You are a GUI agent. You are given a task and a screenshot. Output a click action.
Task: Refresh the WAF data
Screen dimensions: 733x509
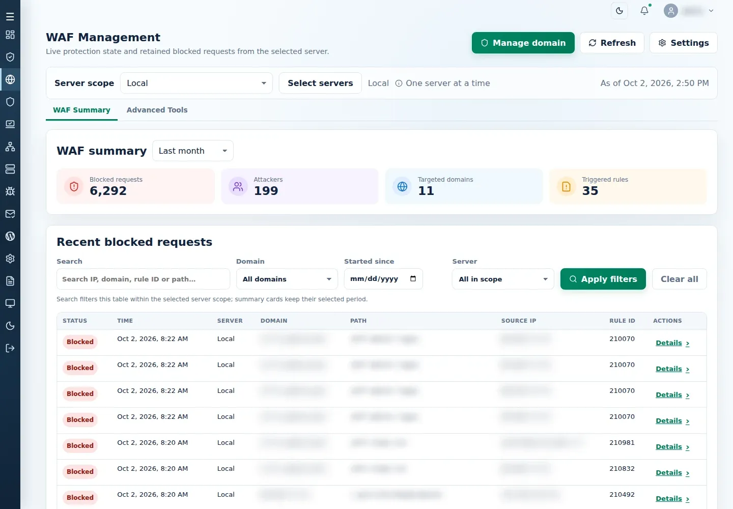[x=612, y=43]
